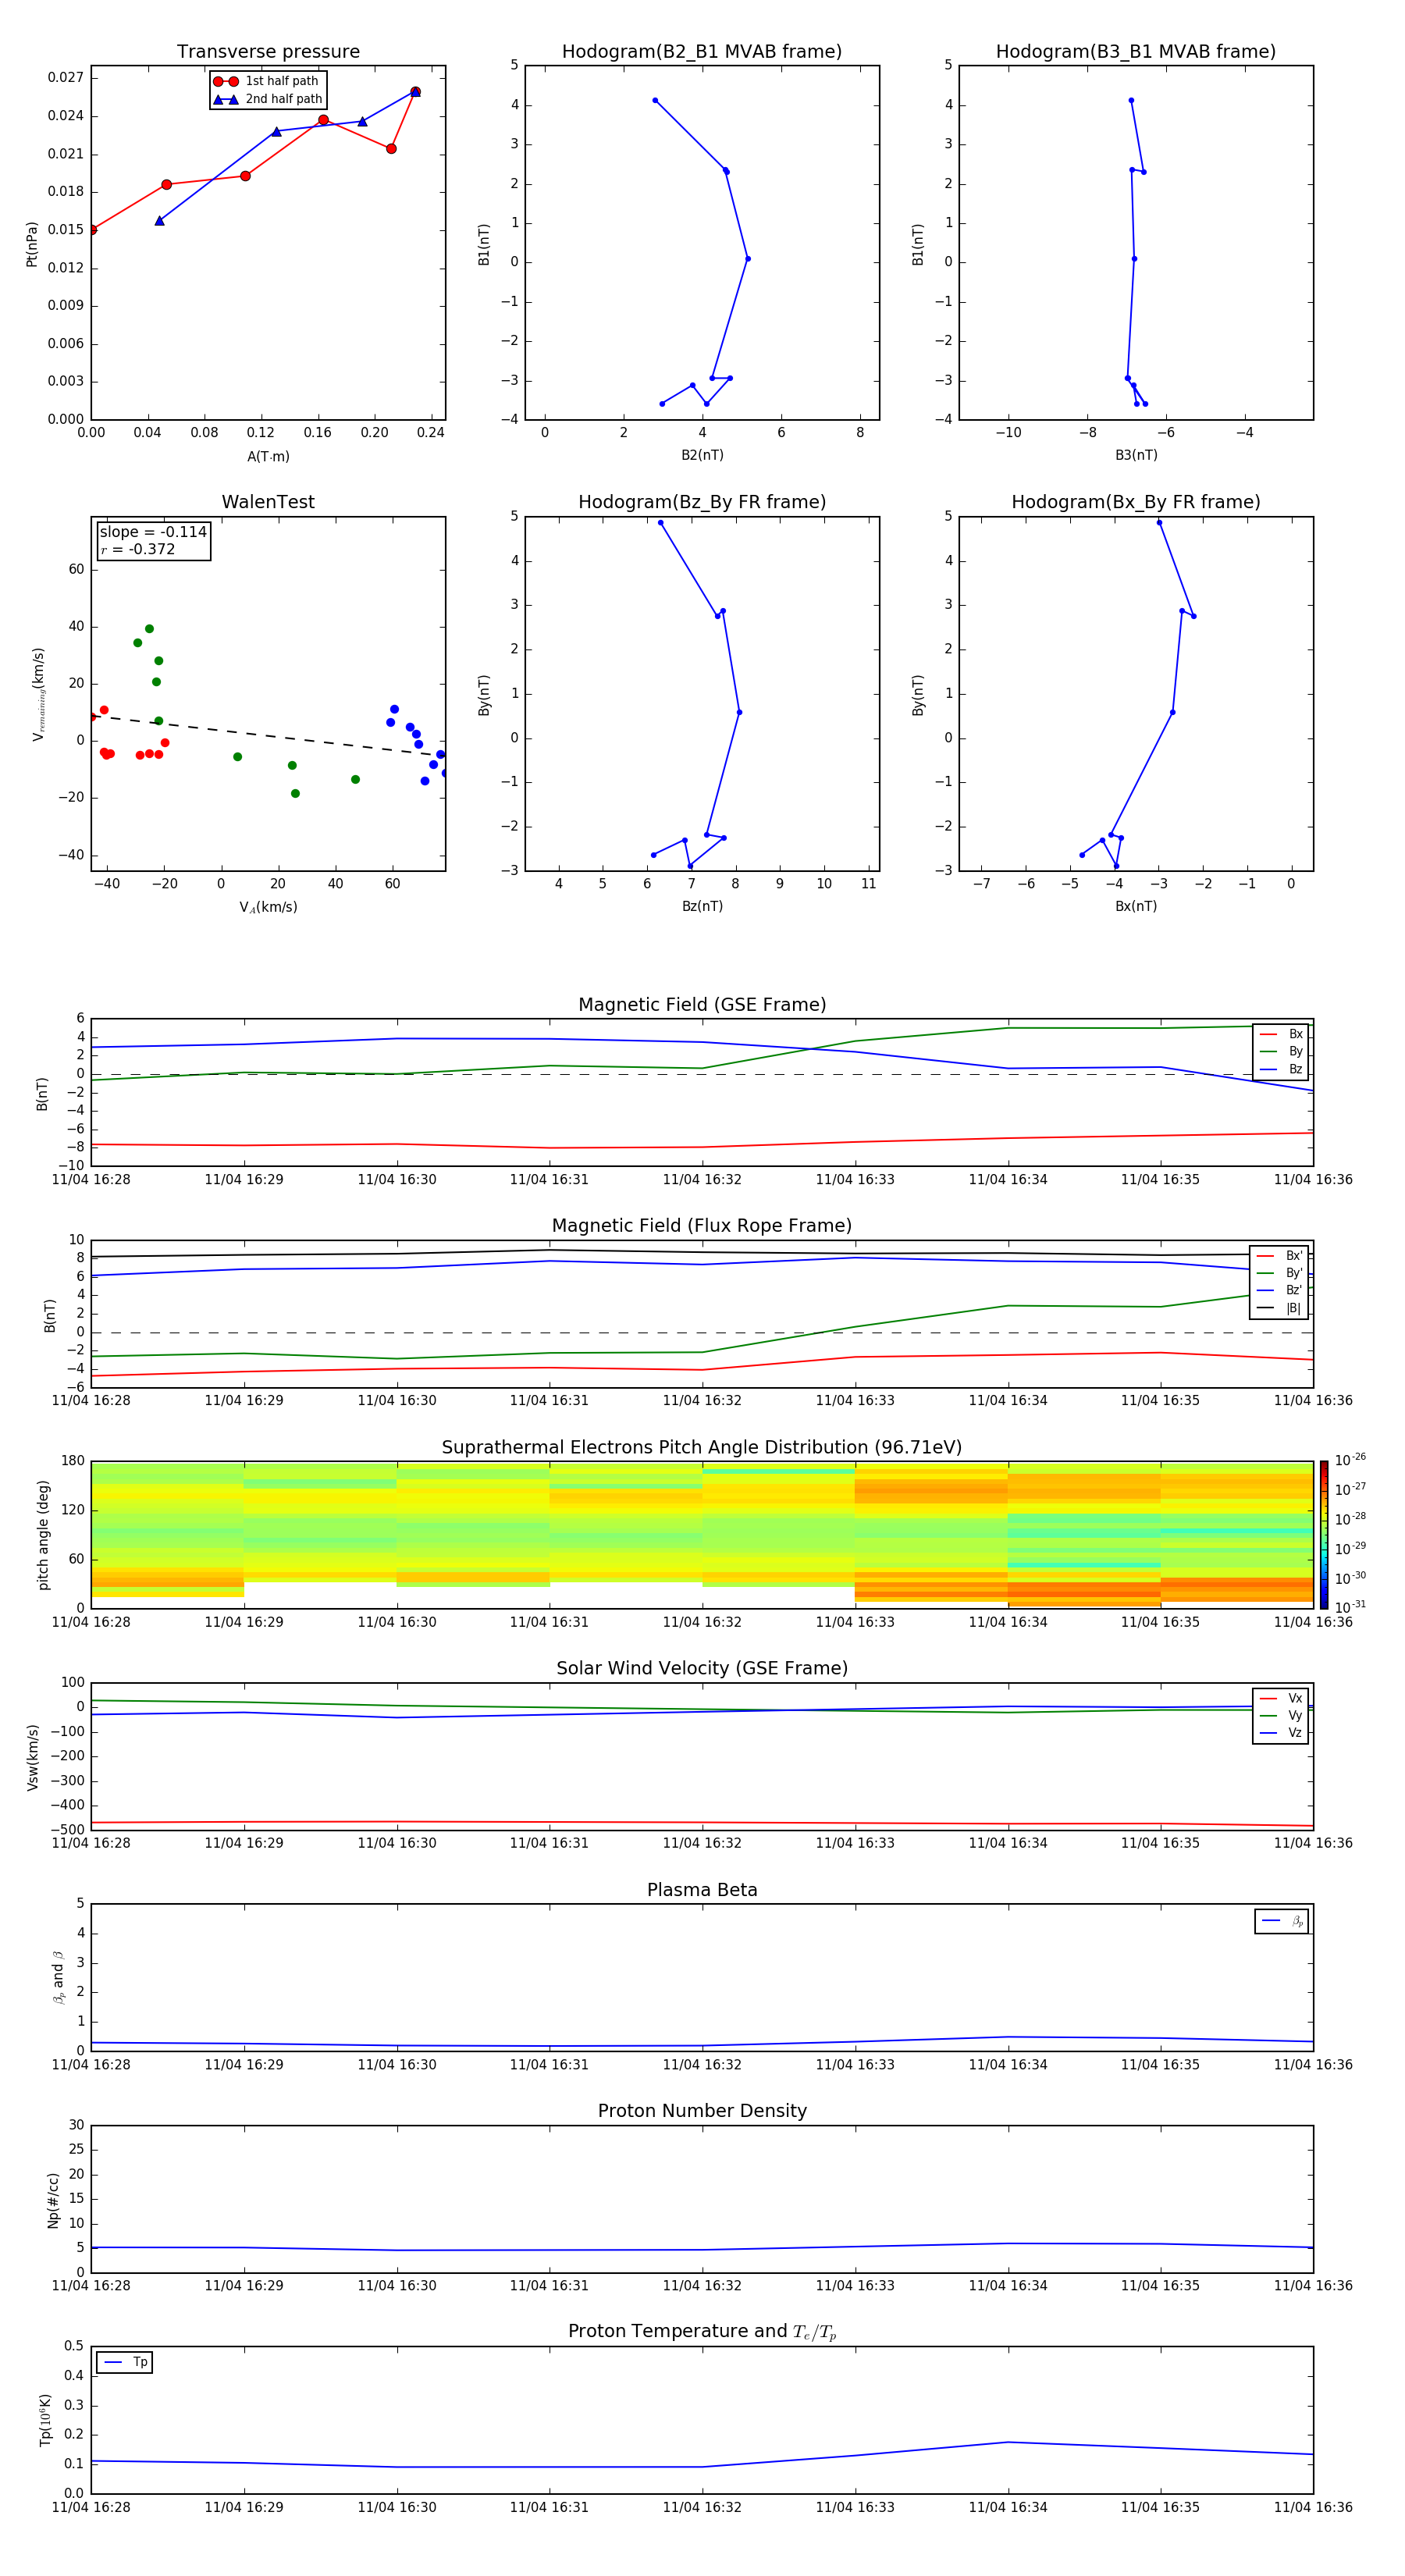The width and height of the screenshot is (1405, 2576).
Task: Click the 'slope = -0.114' annotation
Action: click(153, 532)
